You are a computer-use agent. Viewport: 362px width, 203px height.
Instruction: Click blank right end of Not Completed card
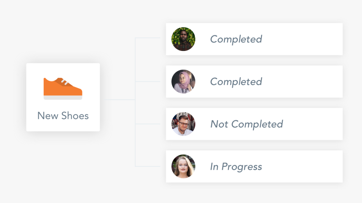pyautogui.click(x=320, y=124)
